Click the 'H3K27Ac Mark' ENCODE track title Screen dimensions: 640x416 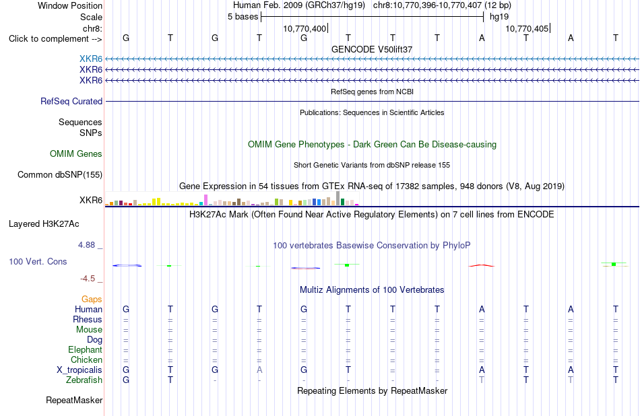[x=372, y=215]
